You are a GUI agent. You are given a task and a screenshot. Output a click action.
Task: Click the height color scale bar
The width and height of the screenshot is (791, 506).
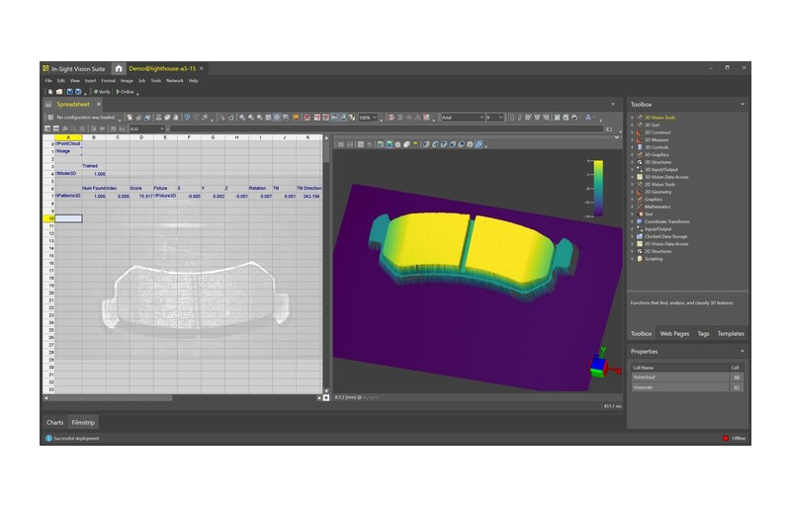[x=598, y=188]
